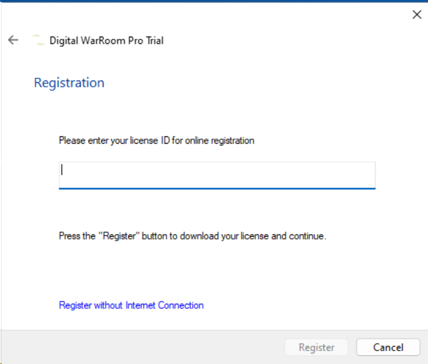This screenshot has height=364, width=428.
Task: Click the grey footer bar beside Register
Action: click(x=142, y=347)
